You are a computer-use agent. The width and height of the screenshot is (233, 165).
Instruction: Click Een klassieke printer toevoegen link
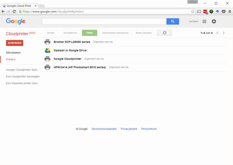click(23, 83)
